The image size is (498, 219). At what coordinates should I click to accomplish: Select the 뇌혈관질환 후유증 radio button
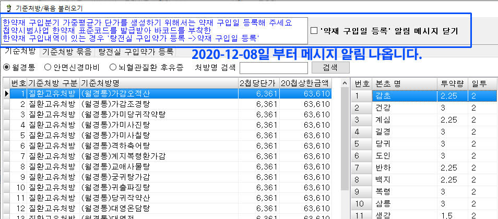pos(113,67)
